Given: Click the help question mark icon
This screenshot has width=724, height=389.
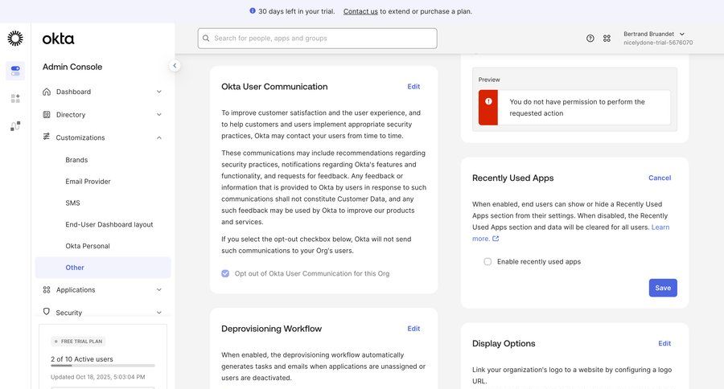Looking at the screenshot, I should click(590, 39).
